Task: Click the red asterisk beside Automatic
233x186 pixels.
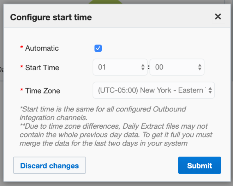Action: click(22, 48)
